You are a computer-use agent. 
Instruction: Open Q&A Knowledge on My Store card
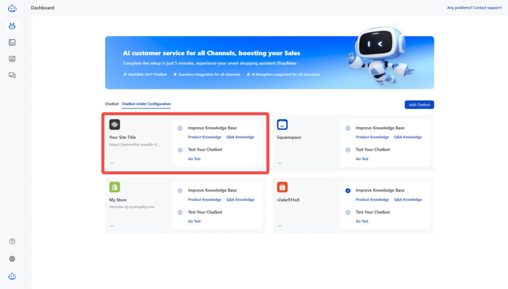240,200
